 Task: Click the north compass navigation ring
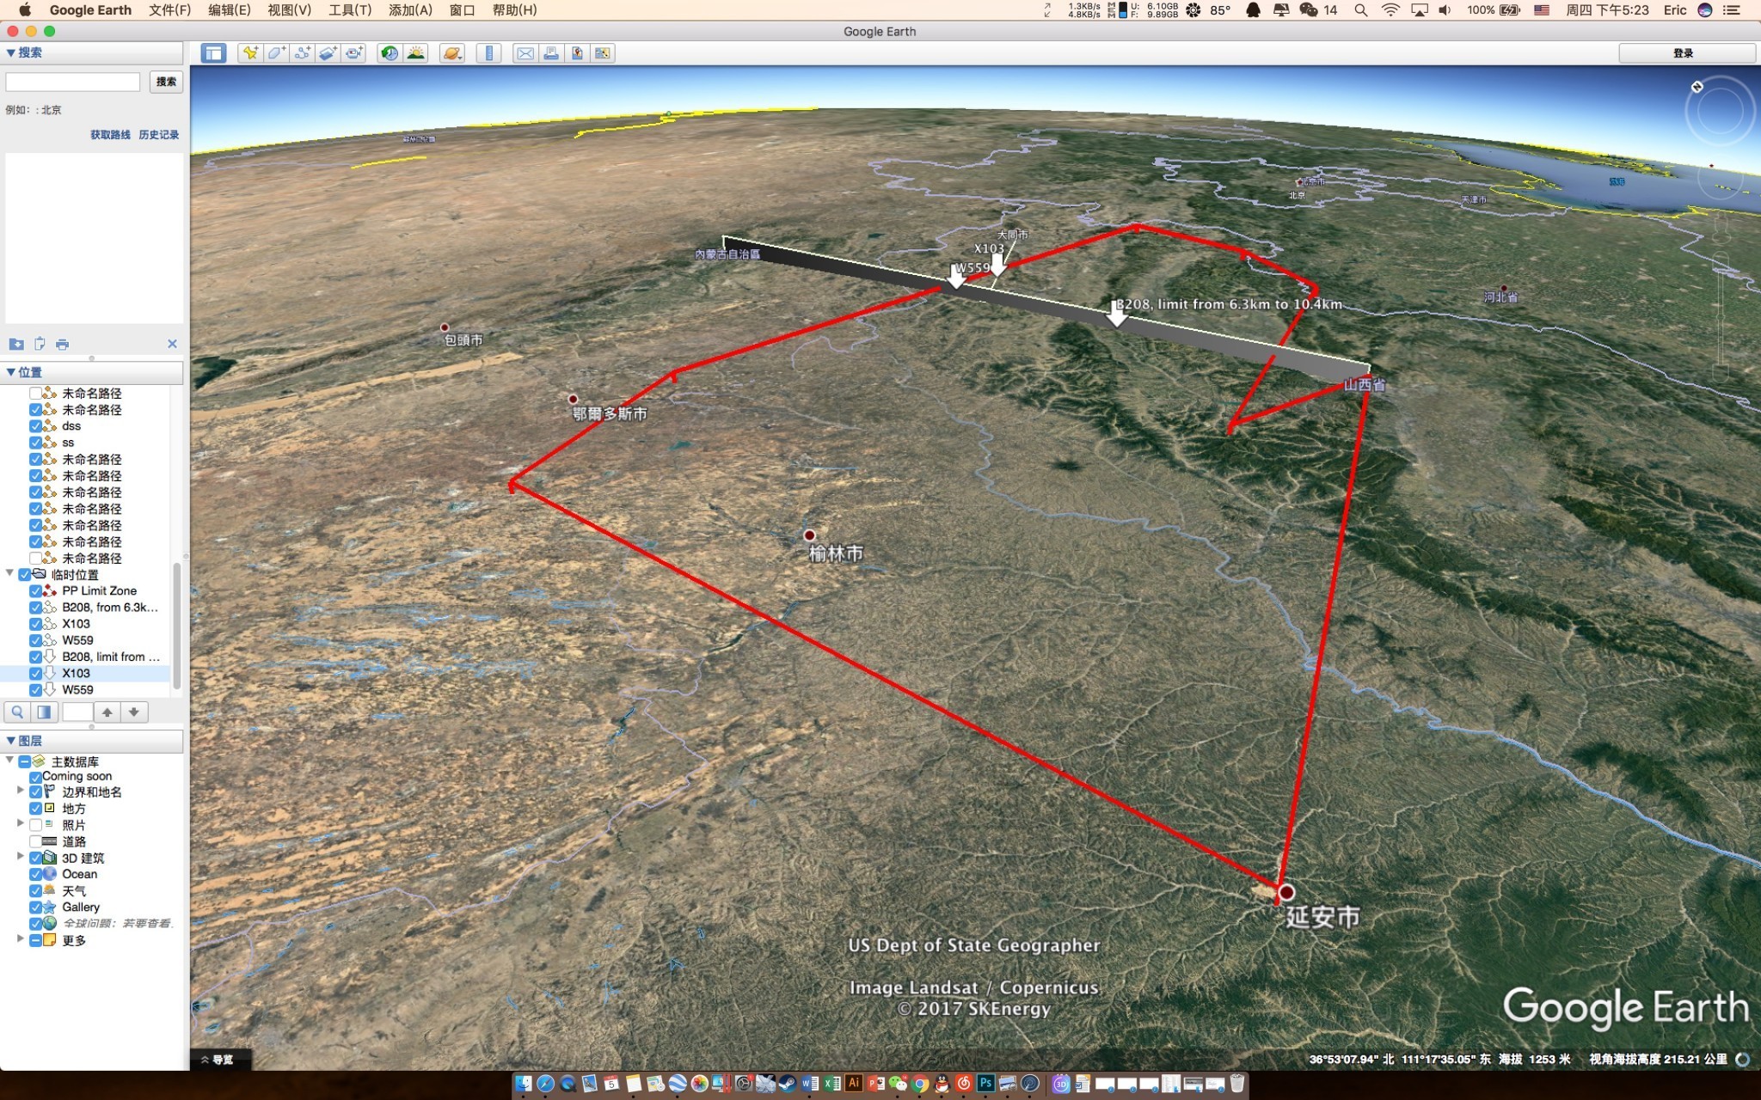(x=1720, y=112)
